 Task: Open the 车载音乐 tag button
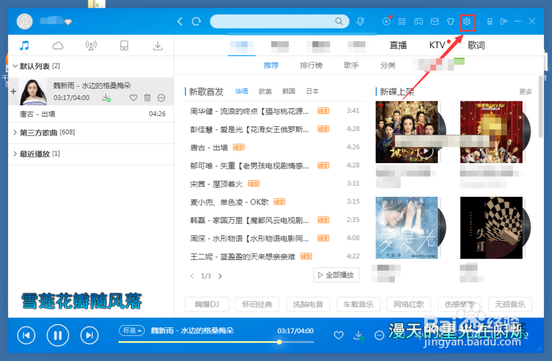click(358, 304)
